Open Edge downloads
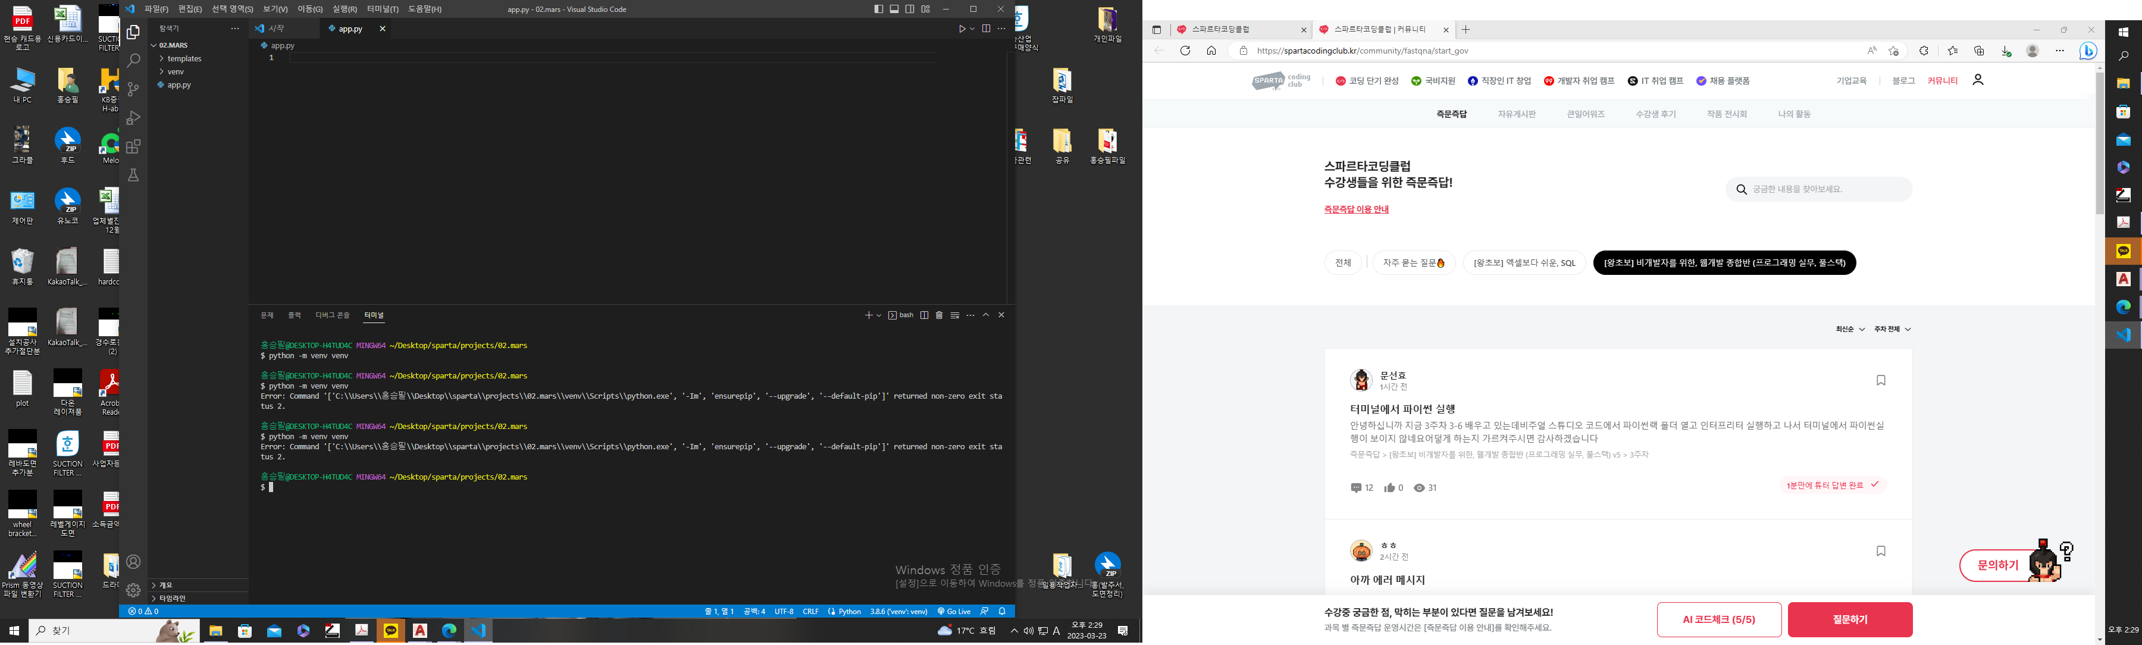The width and height of the screenshot is (2142, 645). coord(2006,51)
